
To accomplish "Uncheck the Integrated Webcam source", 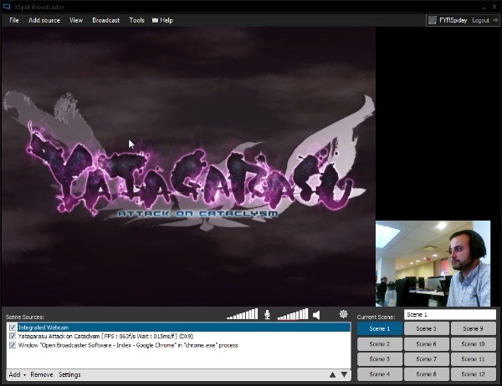I will click(x=13, y=328).
